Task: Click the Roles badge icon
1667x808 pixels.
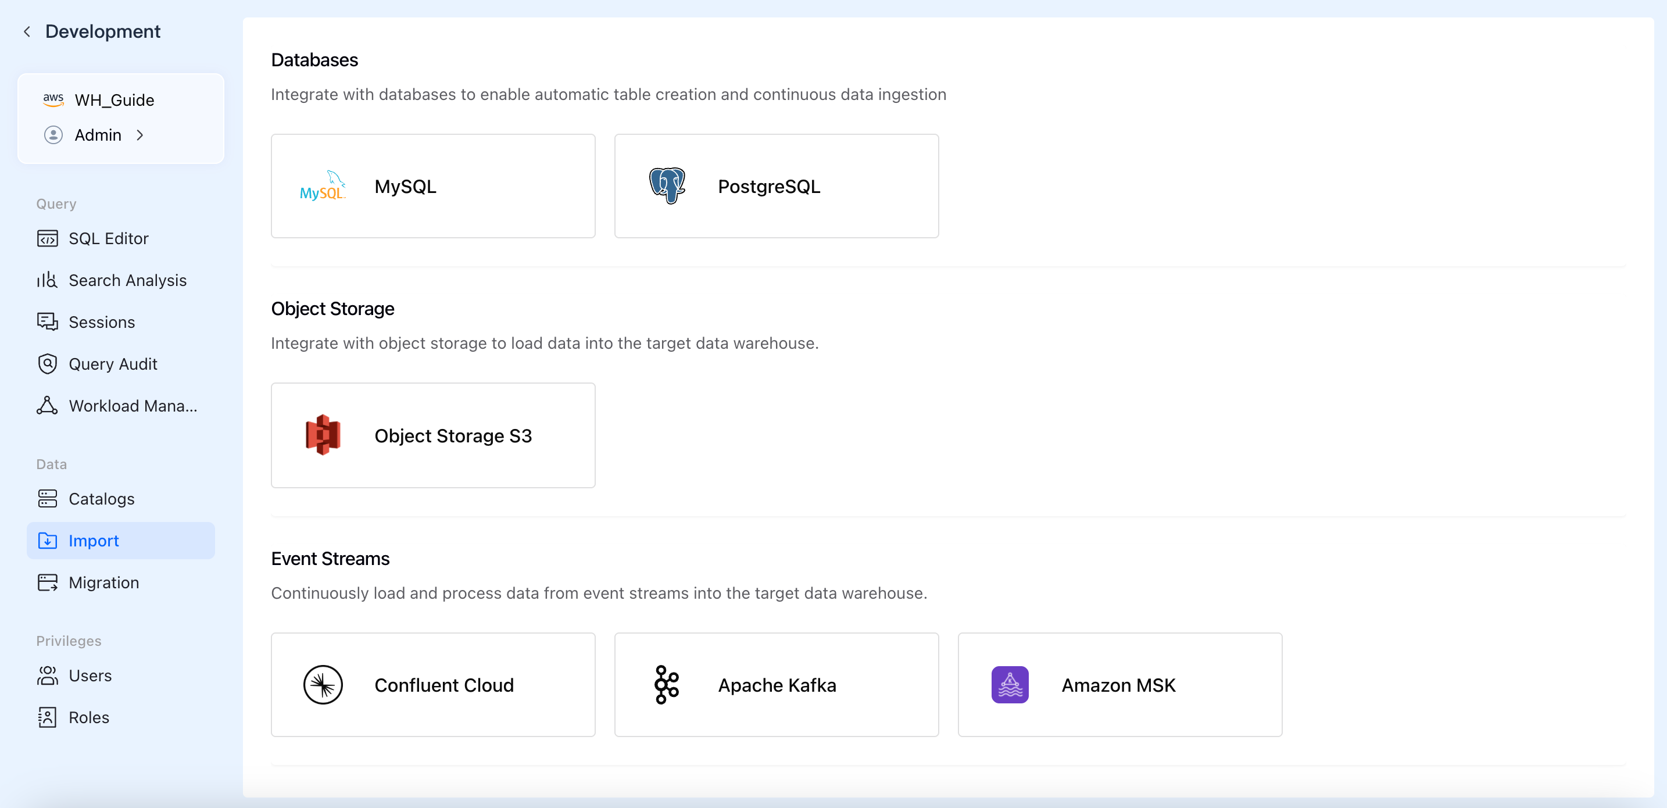Action: [x=47, y=717]
